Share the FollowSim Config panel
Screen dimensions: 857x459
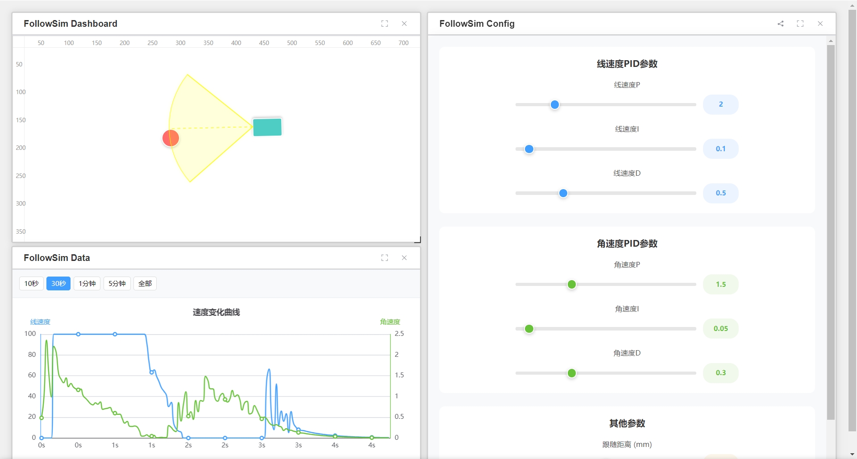(x=781, y=24)
